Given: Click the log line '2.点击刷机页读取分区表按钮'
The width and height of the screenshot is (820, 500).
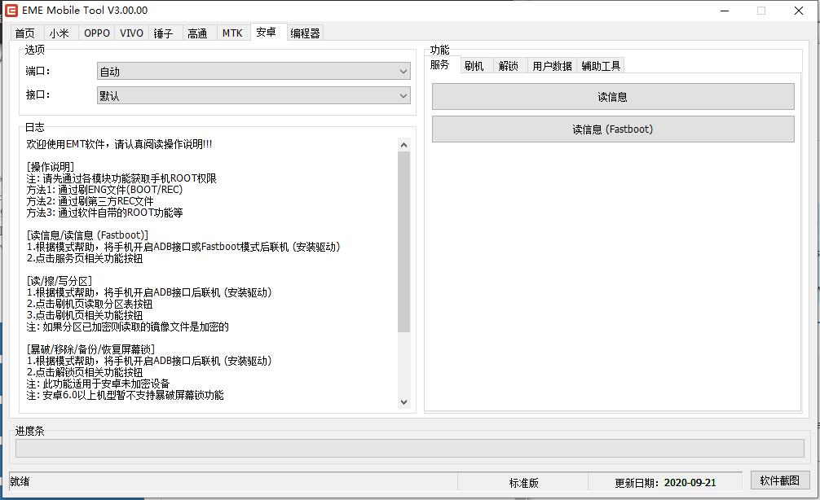Looking at the screenshot, I should coord(90,304).
